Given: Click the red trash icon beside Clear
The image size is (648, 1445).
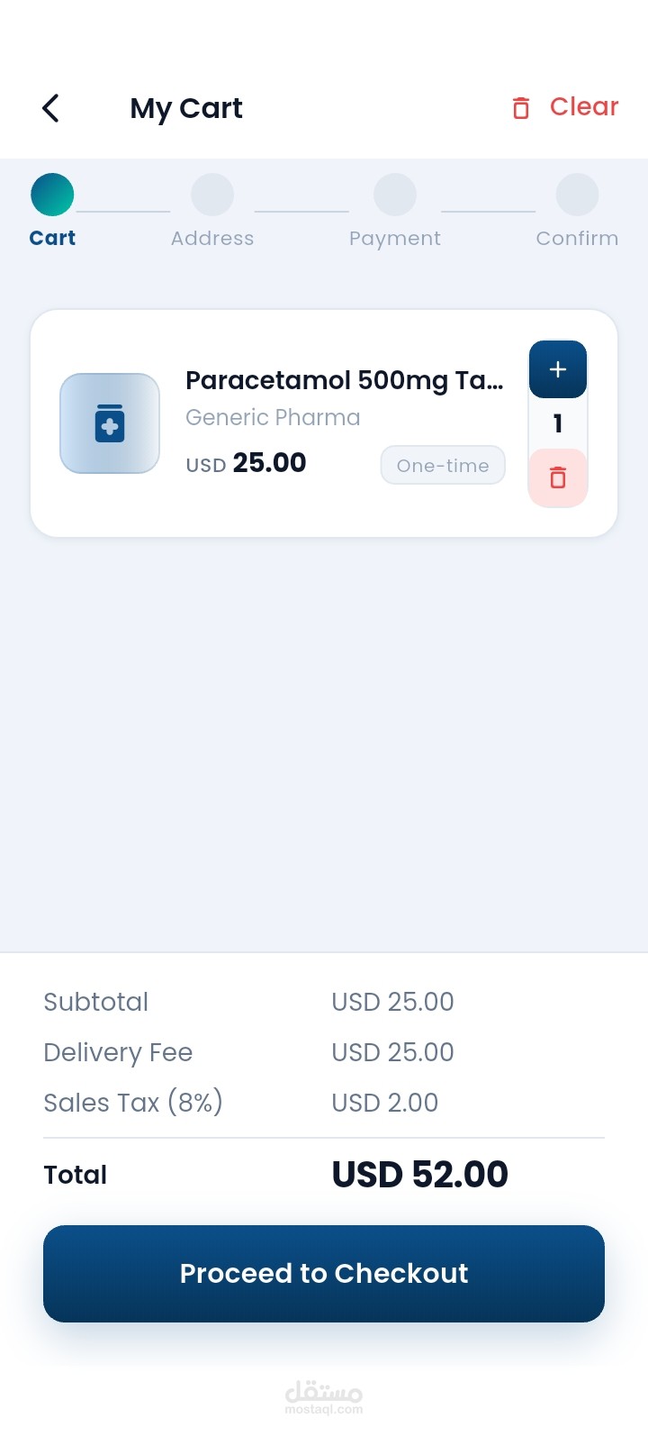Looking at the screenshot, I should 520,108.
